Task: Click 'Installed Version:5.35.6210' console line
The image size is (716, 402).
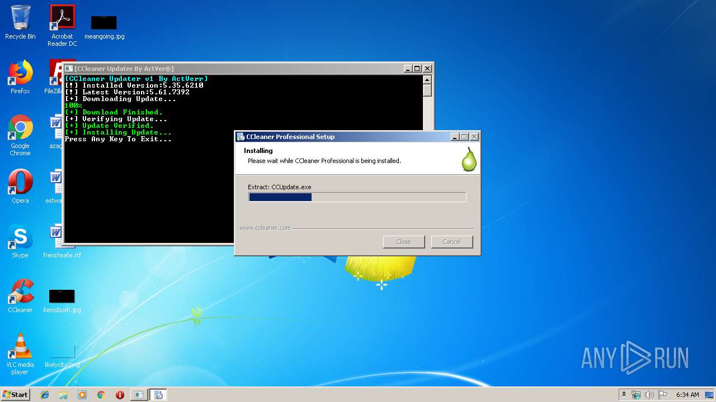Action: coord(134,85)
